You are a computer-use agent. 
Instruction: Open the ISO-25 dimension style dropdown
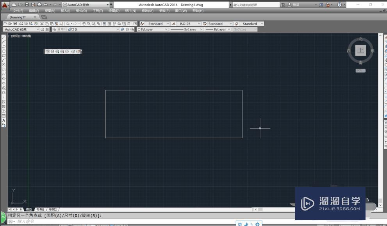pos(199,24)
